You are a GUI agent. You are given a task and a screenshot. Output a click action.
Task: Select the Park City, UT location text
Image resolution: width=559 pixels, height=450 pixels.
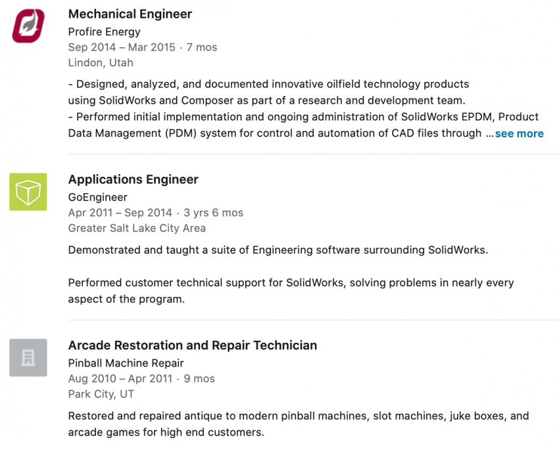[101, 394]
